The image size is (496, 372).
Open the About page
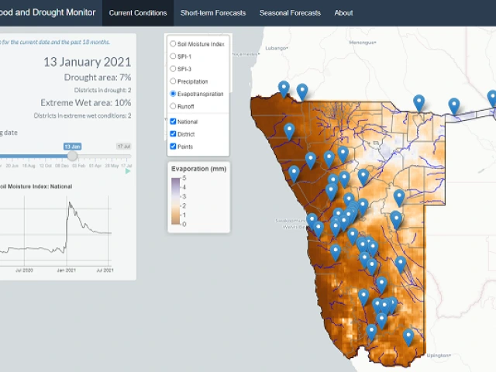coord(343,13)
